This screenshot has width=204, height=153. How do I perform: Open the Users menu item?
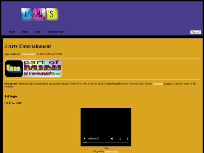tap(39, 32)
